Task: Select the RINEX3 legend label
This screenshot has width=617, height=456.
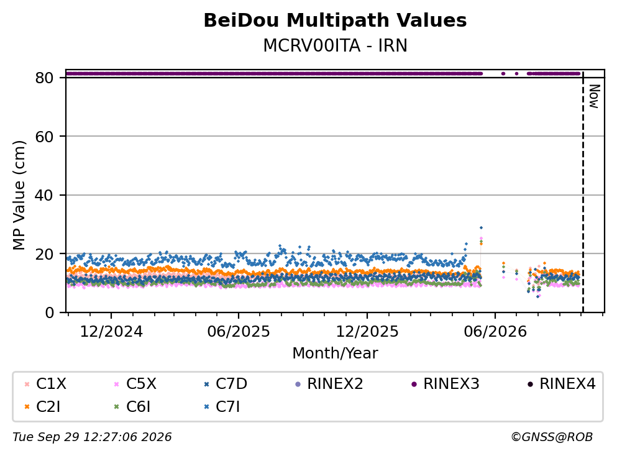Action: coord(451,384)
